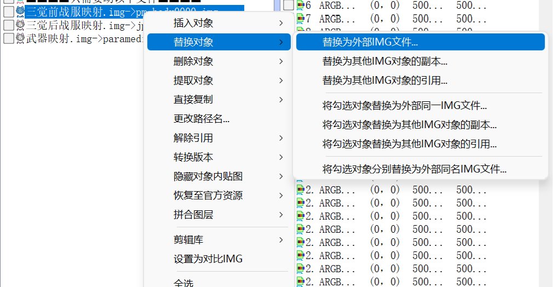
Task: Select 替换为外部IMG文件... in the submenu
Action: 420,42
